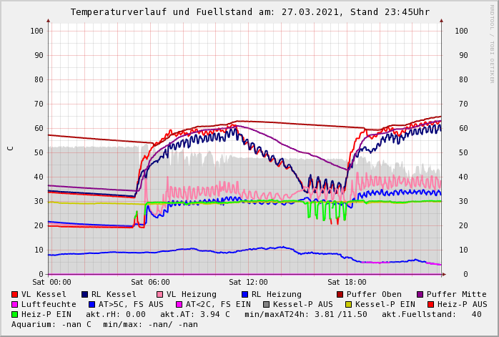
Task: Click the Sat 18:00 time axis label
Action: pyautogui.click(x=347, y=282)
